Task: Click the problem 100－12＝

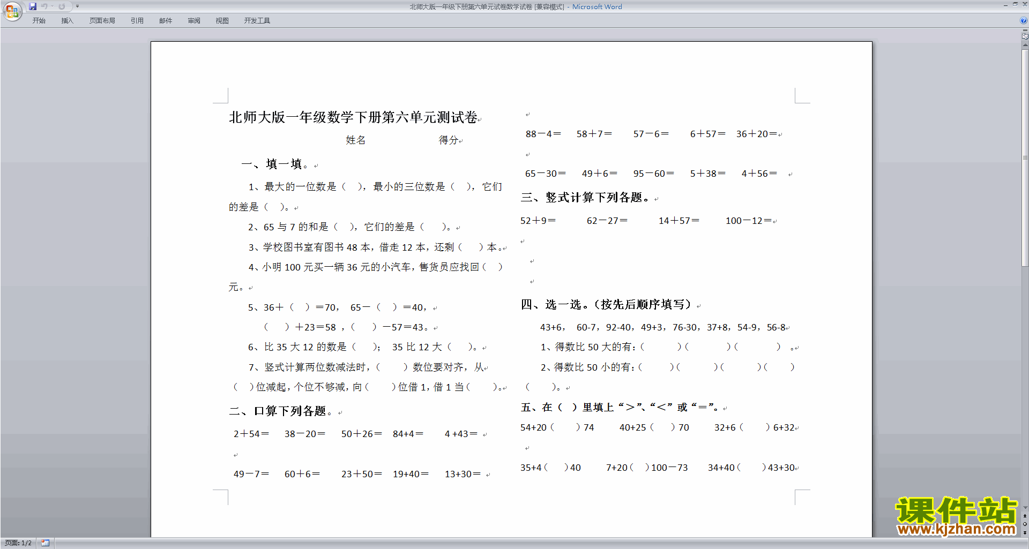Action: pyautogui.click(x=749, y=221)
